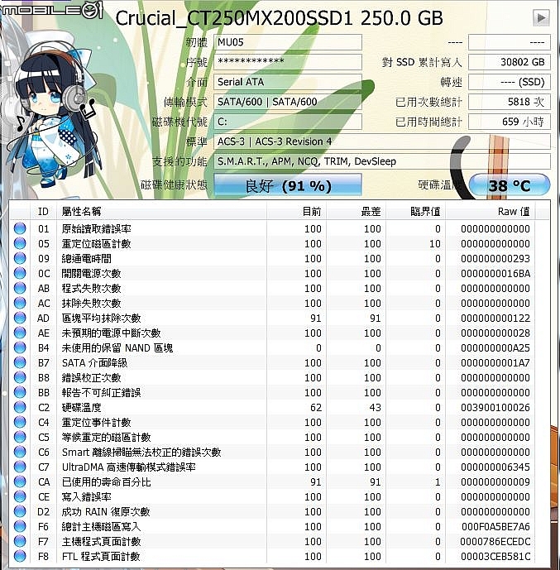Image resolution: width=560 pixels, height=570 pixels.
Task: Click the 臨界值 column header
Action: pos(416,211)
